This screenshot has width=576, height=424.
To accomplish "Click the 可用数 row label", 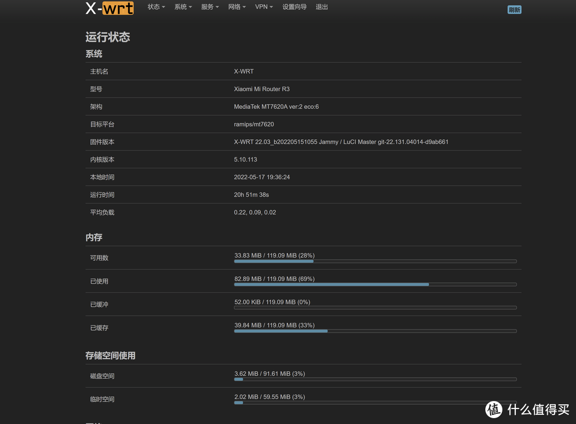I will [99, 258].
